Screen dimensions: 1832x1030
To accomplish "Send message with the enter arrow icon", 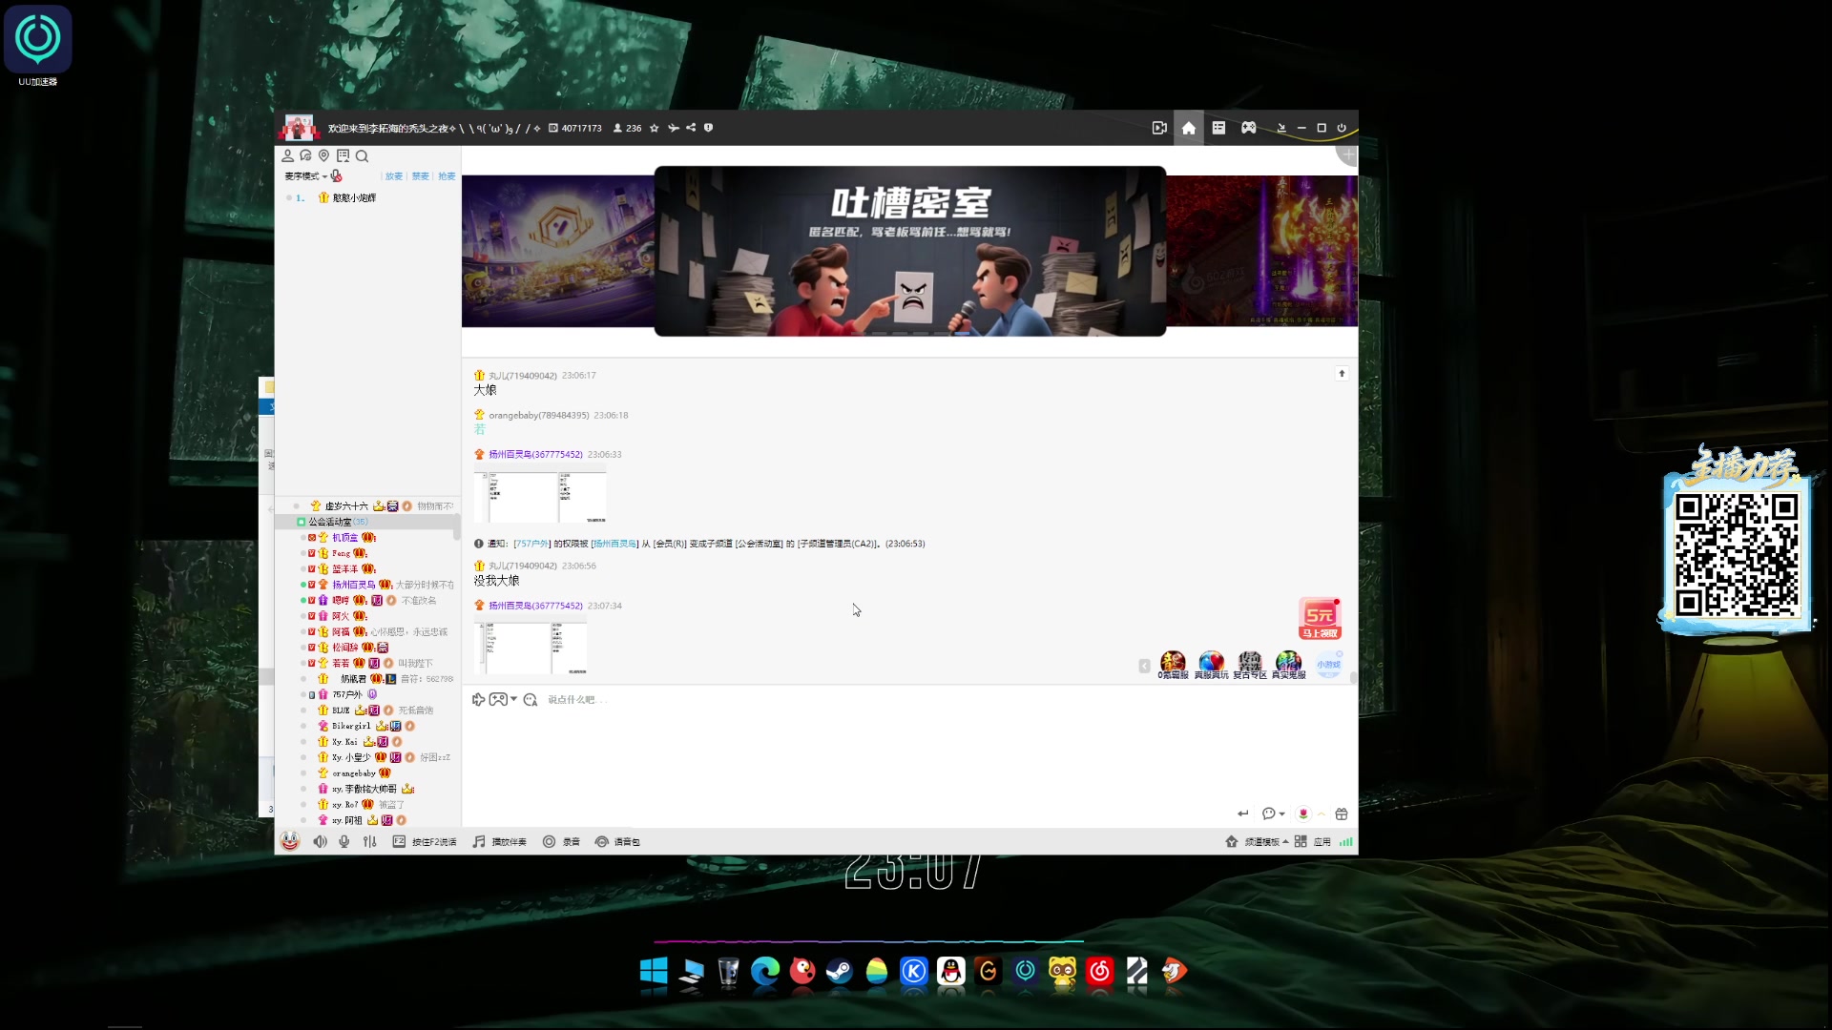I will point(1242,814).
